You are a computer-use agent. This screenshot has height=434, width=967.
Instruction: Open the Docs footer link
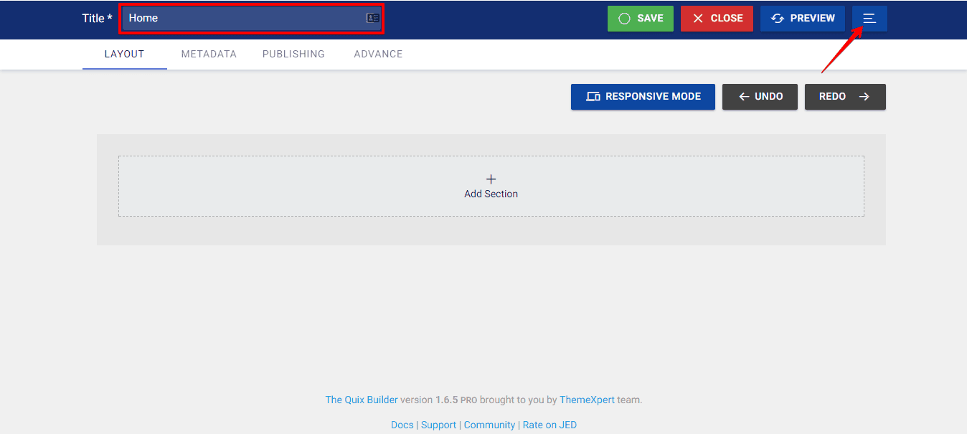402,425
